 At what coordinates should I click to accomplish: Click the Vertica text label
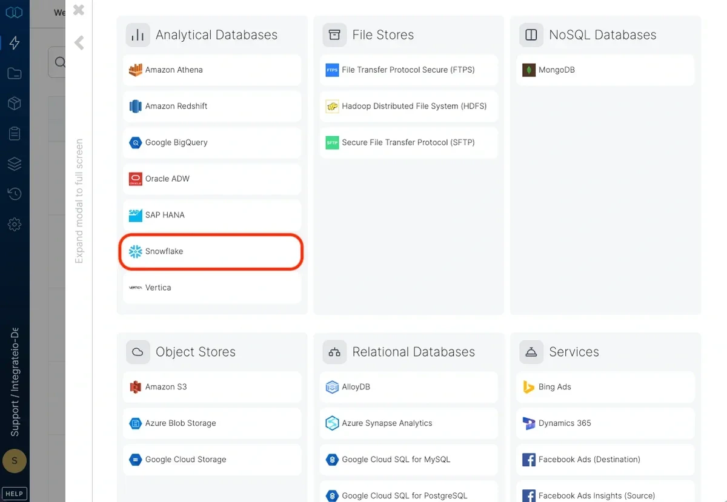(x=158, y=288)
